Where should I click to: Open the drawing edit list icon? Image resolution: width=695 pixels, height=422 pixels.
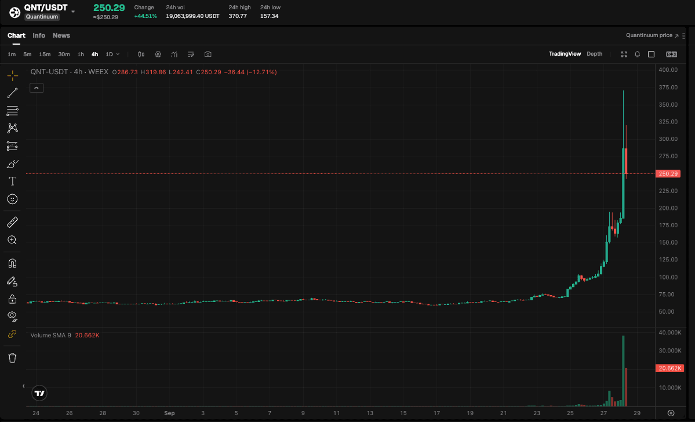[x=191, y=54]
